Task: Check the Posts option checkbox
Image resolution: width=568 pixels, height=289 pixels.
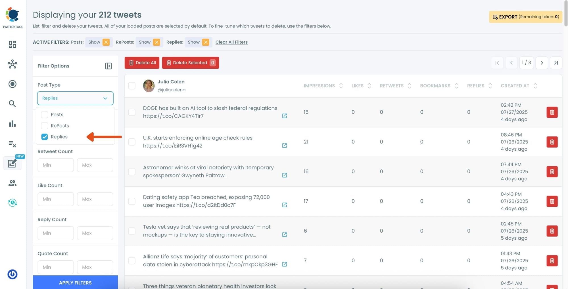Action: click(45, 115)
